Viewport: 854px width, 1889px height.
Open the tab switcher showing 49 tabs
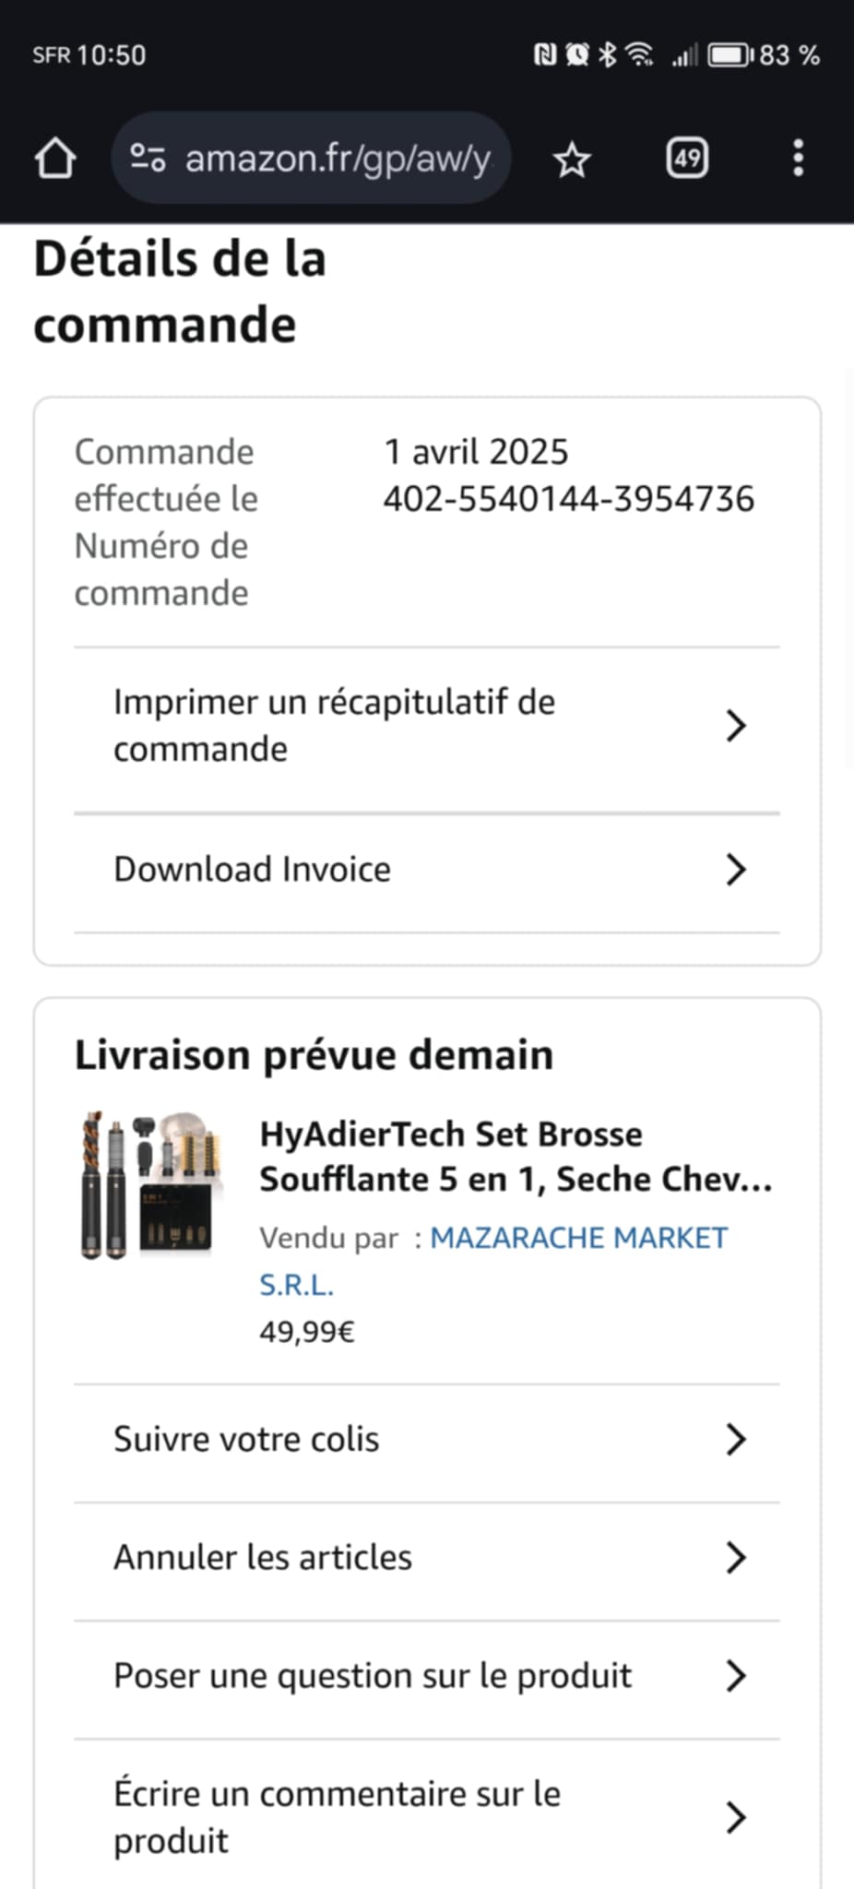click(x=687, y=159)
